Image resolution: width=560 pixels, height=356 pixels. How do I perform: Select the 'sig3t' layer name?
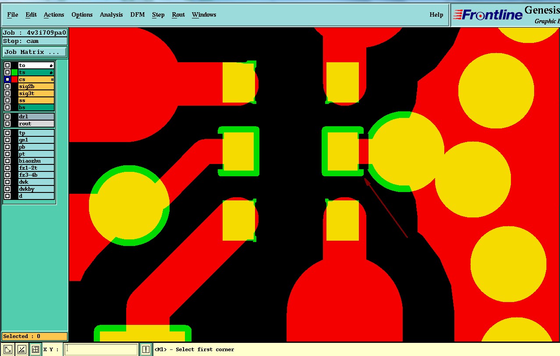tap(36, 93)
